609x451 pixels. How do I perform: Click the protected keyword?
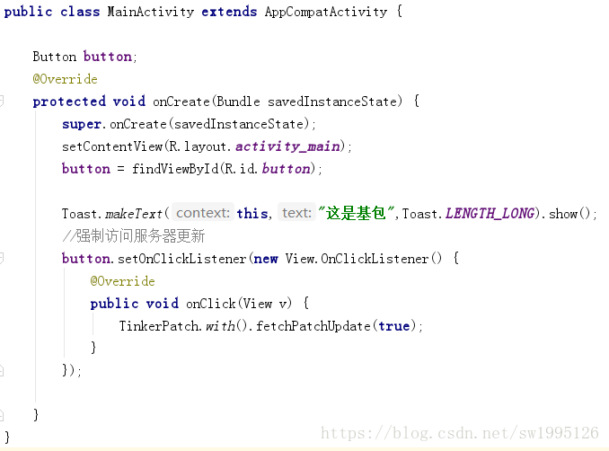[69, 102]
